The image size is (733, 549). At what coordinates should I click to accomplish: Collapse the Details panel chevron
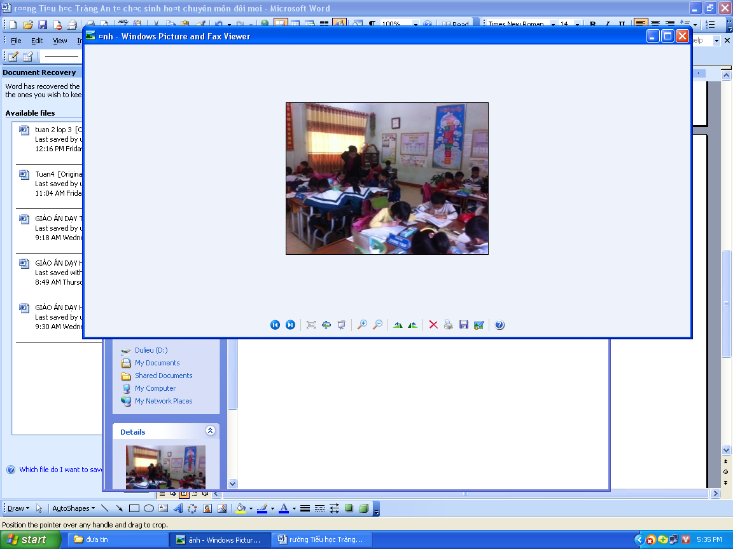[x=211, y=431]
